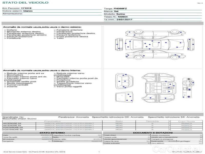Click the dashboard and steering wheel diagram
Image resolution: width=205 pixels, height=154 pixels.
point(188,88)
